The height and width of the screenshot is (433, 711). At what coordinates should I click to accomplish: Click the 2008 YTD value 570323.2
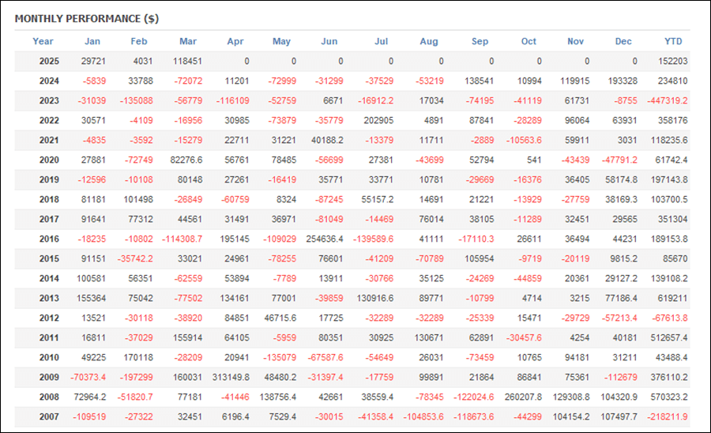pyautogui.click(x=669, y=397)
